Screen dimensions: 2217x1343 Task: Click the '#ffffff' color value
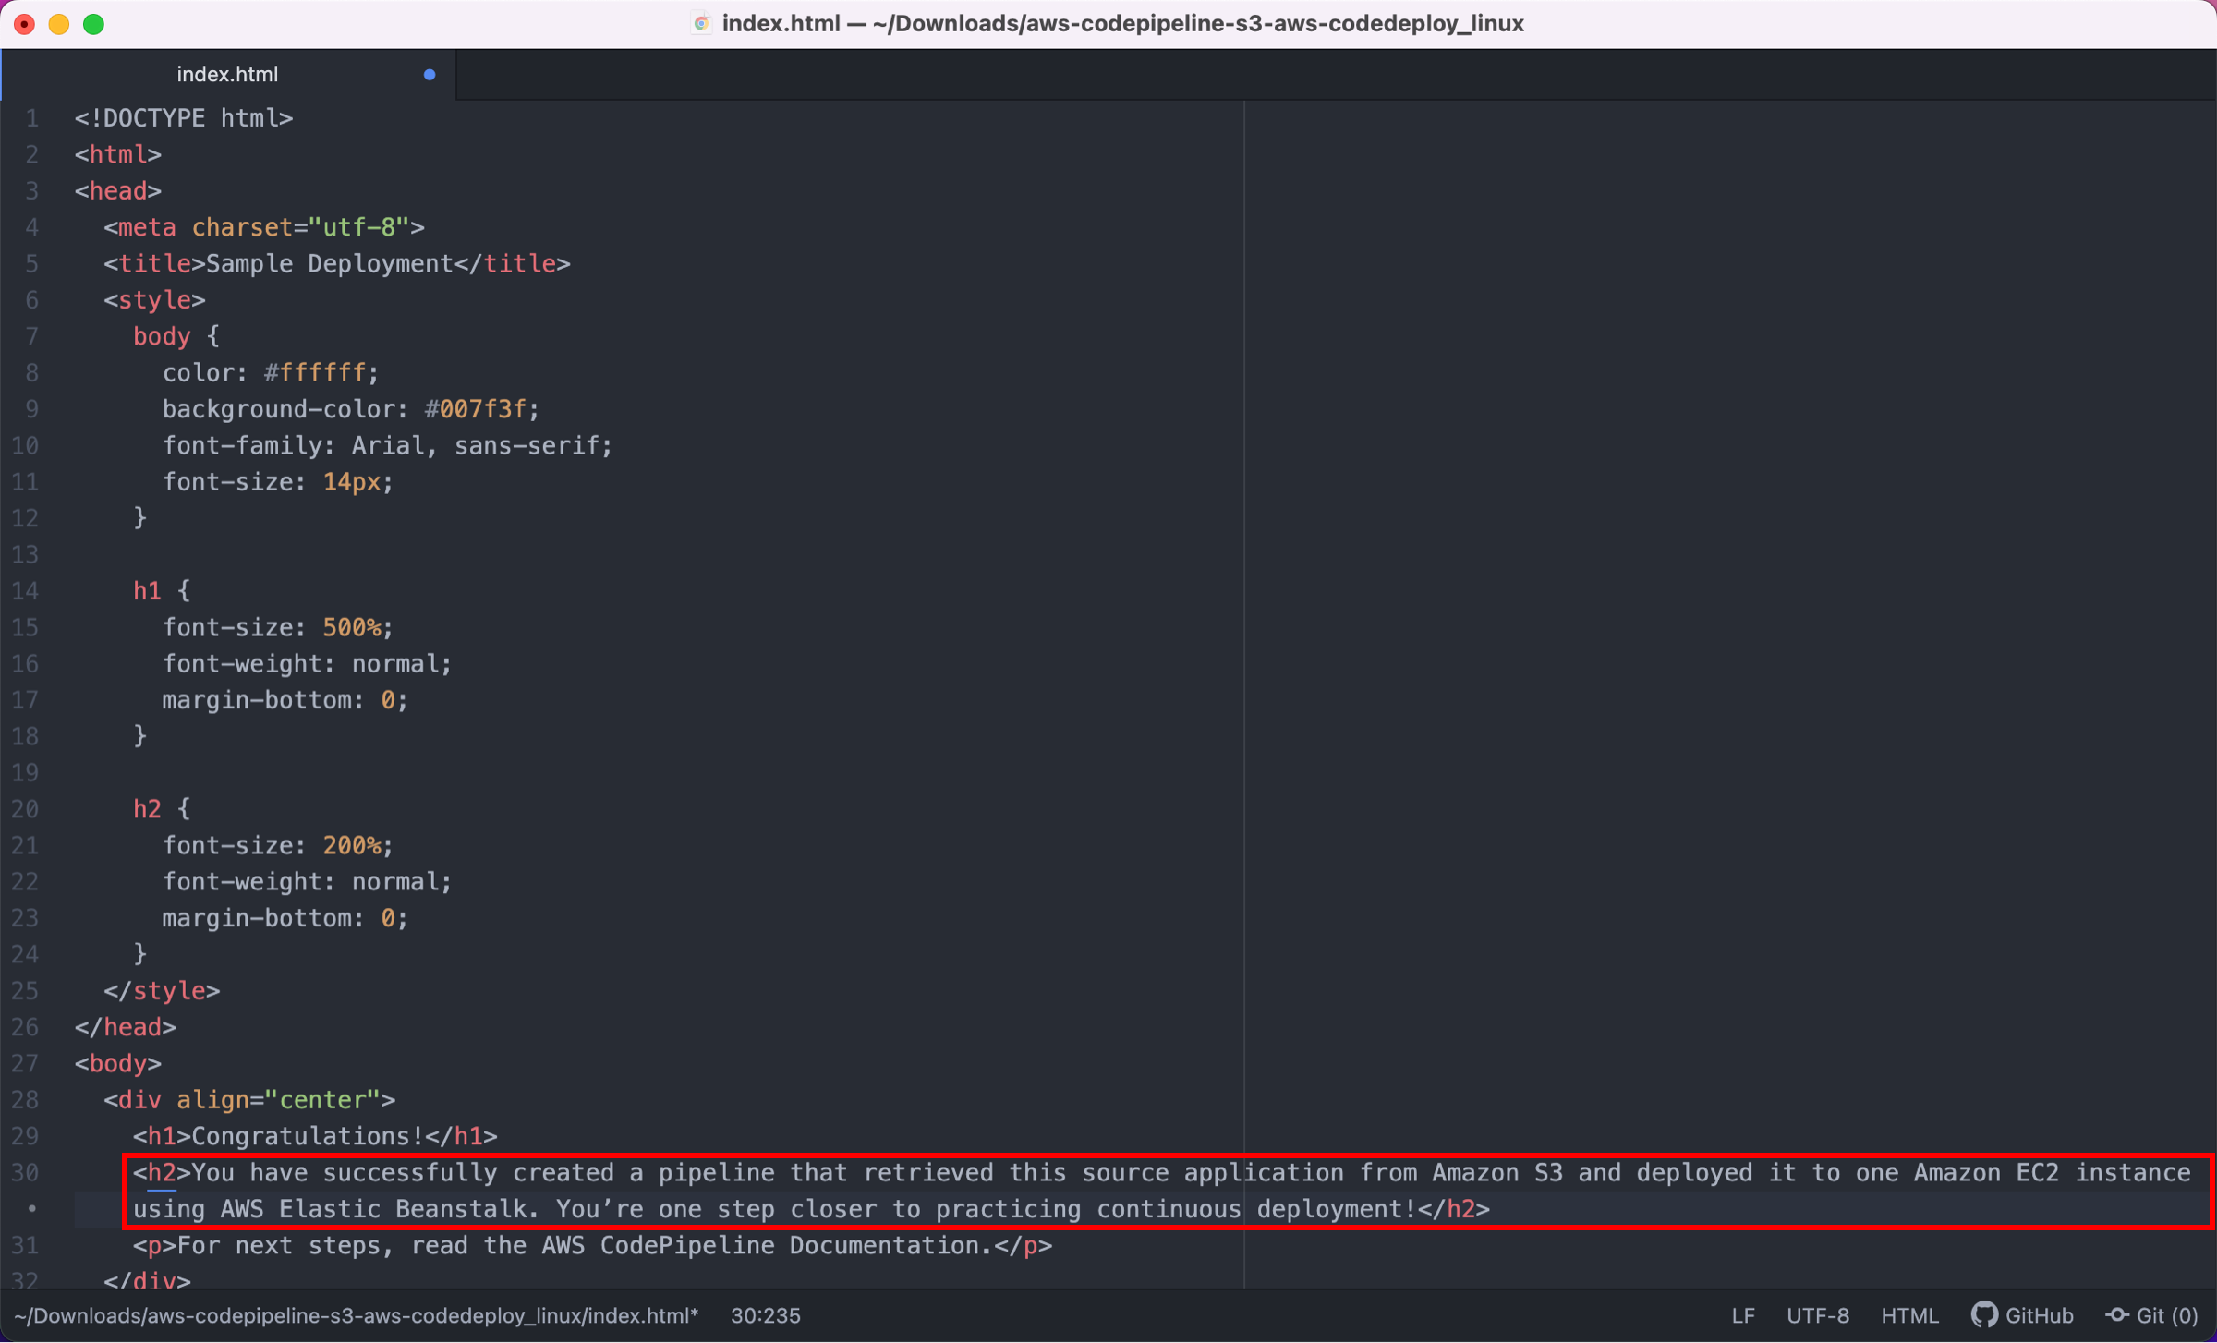point(315,373)
